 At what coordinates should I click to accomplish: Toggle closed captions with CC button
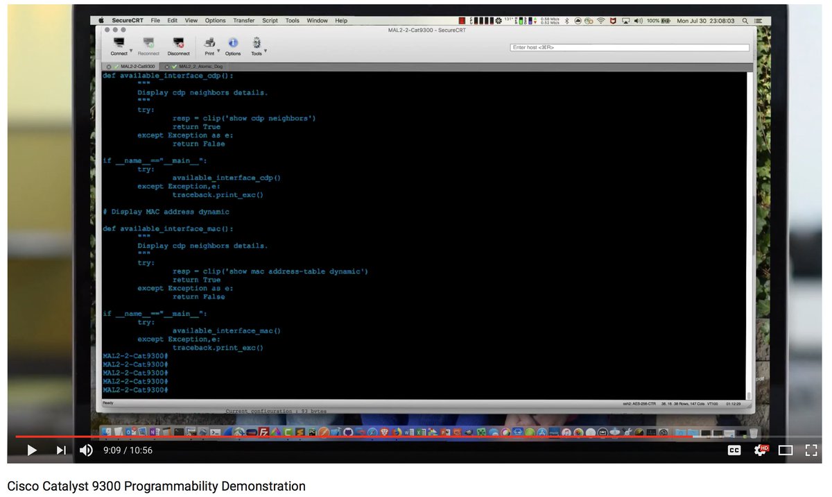click(734, 450)
